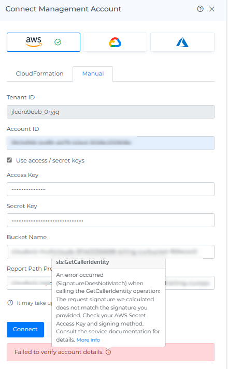Close the Connect Management Account dialog
Image resolution: width=228 pixels, height=369 pixels.
click(x=212, y=9)
